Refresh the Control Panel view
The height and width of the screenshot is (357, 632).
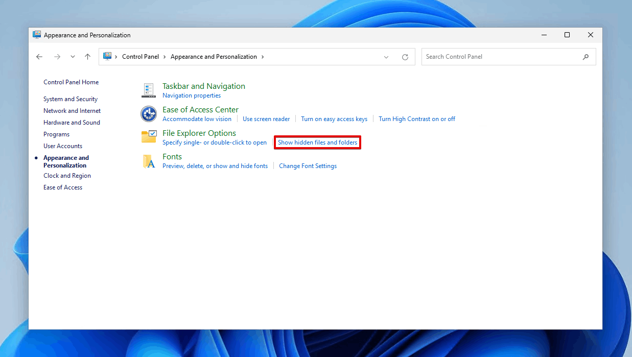coord(405,57)
